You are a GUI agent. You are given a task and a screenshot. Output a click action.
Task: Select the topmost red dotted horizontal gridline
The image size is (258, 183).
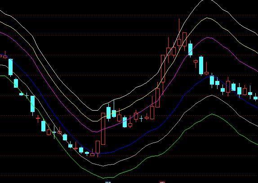(x=129, y=15)
